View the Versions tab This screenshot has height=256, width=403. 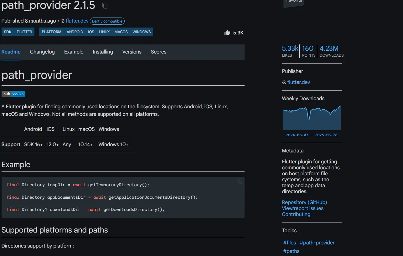coord(132,52)
